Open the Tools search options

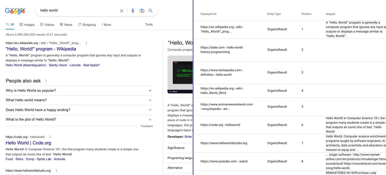point(149,24)
